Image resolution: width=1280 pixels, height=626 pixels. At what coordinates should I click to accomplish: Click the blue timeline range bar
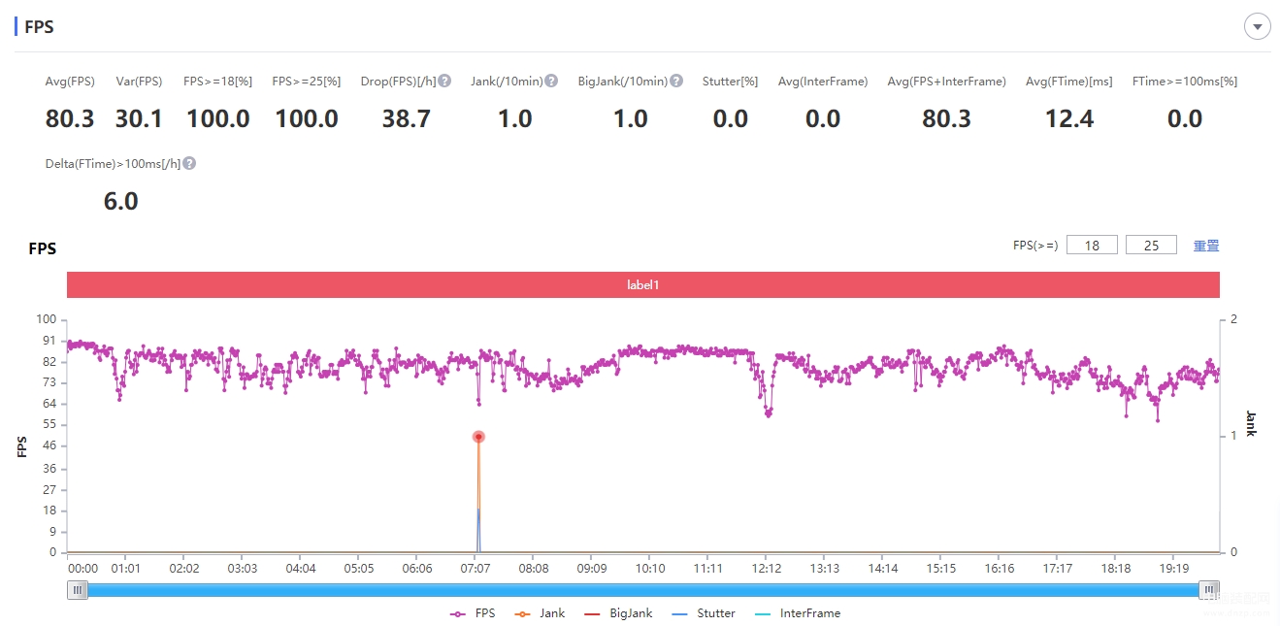643,589
